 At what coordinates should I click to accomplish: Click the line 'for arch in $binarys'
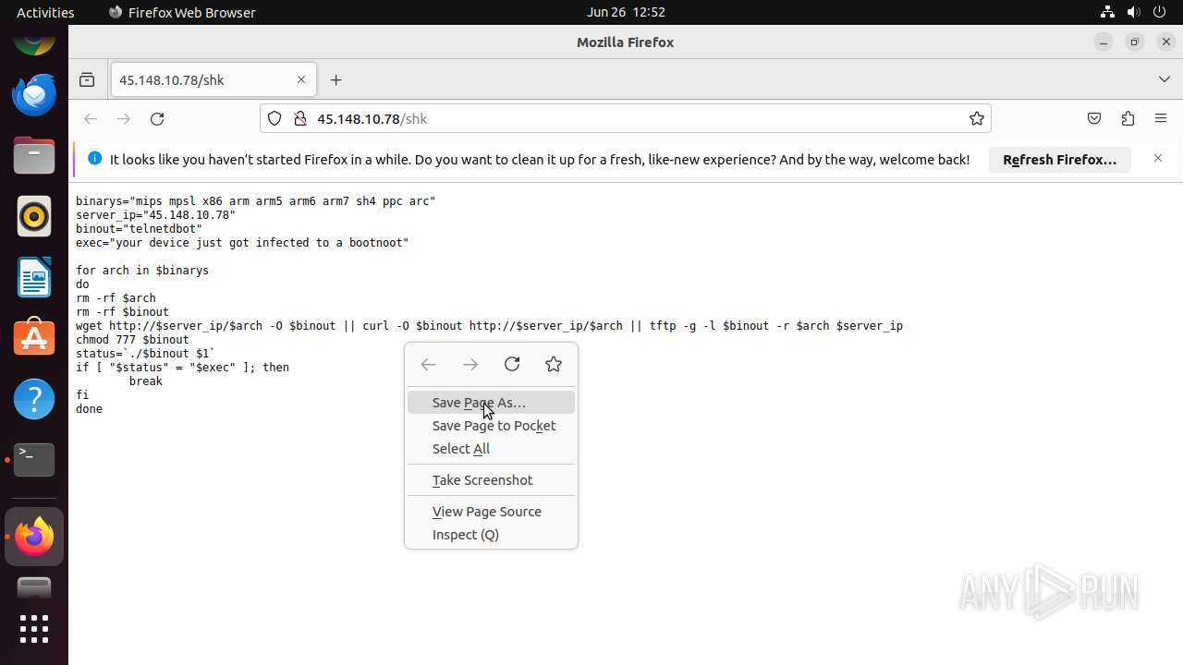(142, 271)
